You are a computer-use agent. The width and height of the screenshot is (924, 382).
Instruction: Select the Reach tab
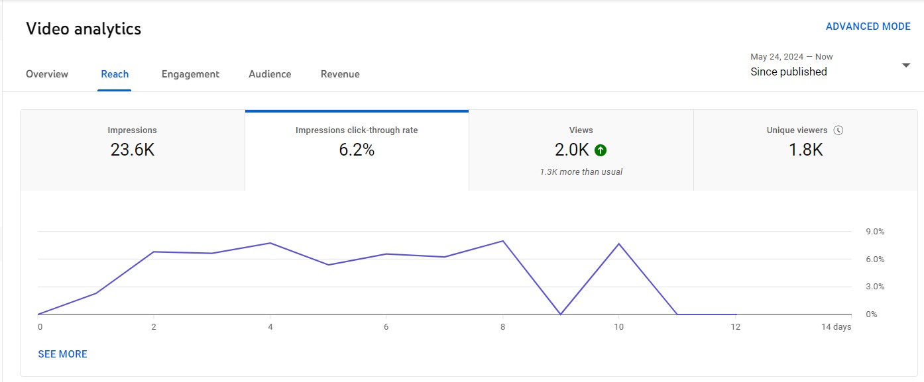(x=115, y=74)
